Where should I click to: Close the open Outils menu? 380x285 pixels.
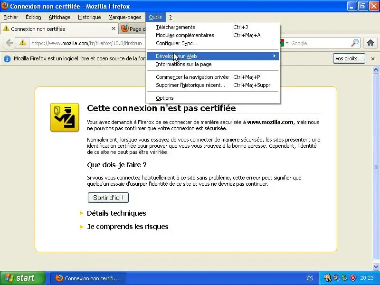155,17
